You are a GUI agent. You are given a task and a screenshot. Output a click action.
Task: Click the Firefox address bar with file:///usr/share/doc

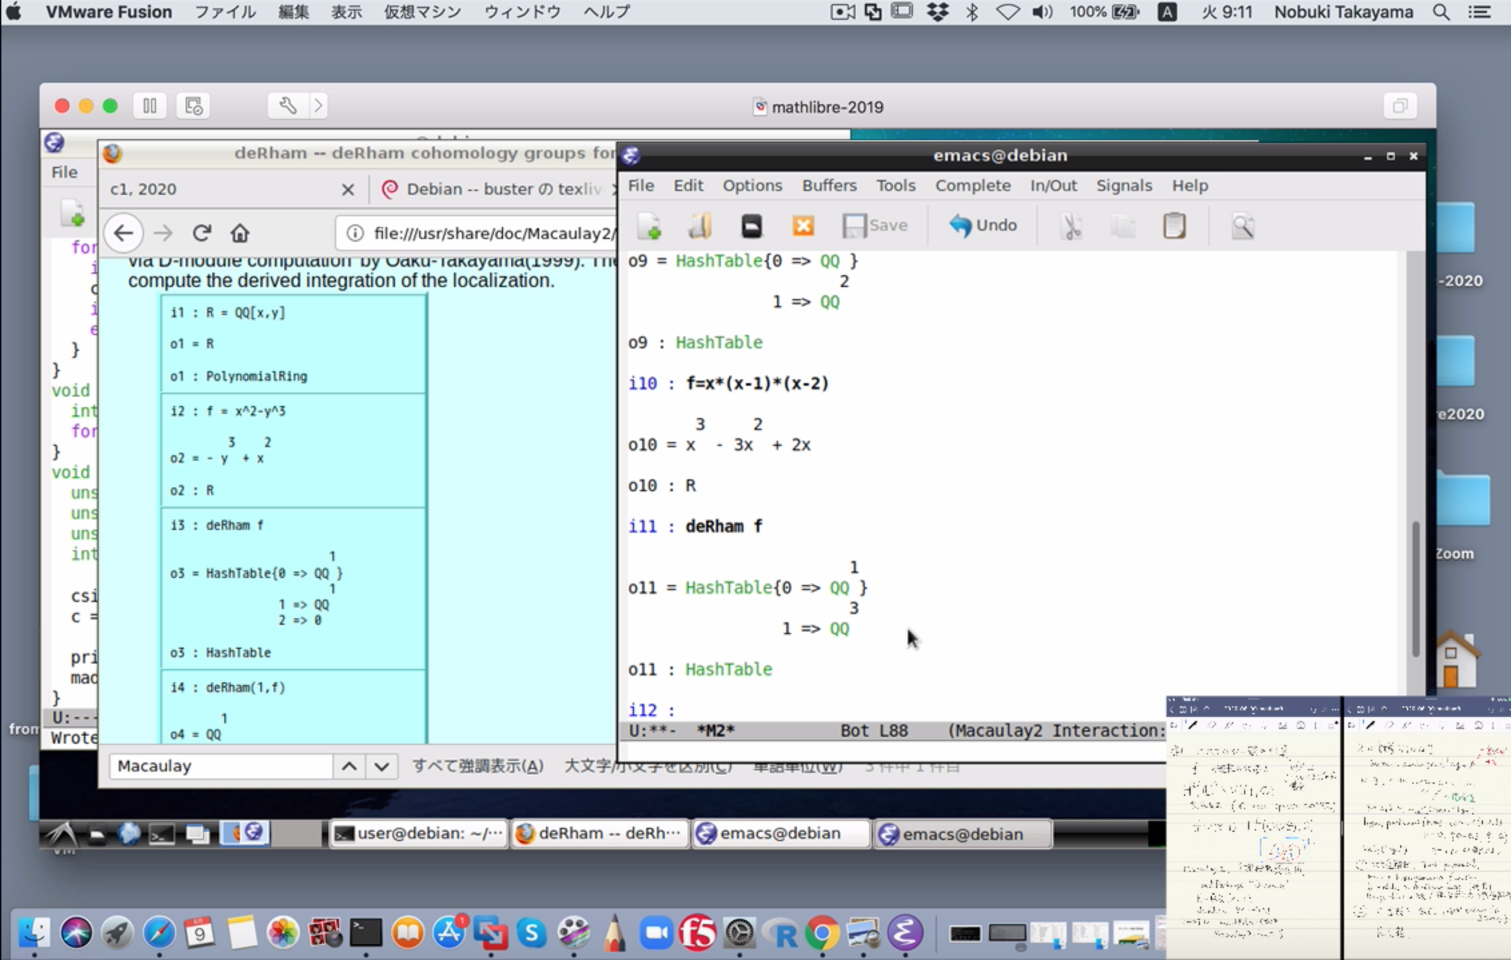[x=477, y=233]
